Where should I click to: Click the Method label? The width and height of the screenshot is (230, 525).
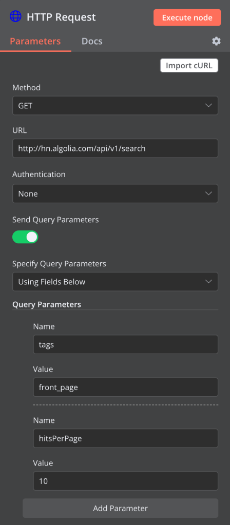point(27,88)
